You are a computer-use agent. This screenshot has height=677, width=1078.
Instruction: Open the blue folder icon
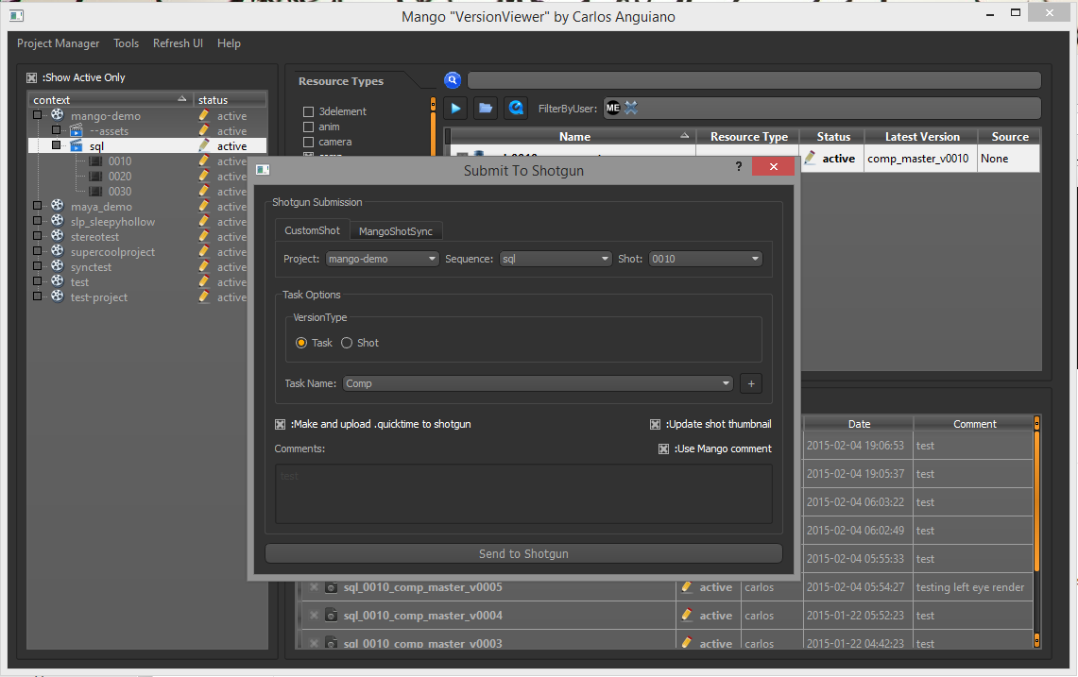486,108
